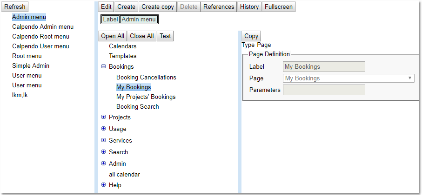
Task: Switch to Fullscreen mode
Action: (x=278, y=7)
